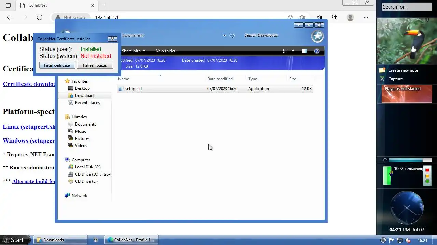Click New folder in the Explorer toolbar
The width and height of the screenshot is (437, 245).
tap(166, 51)
